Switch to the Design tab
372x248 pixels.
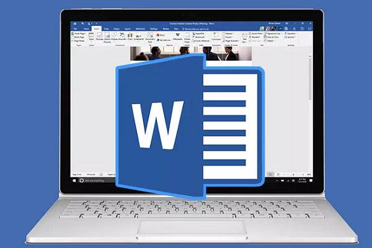click(x=115, y=29)
